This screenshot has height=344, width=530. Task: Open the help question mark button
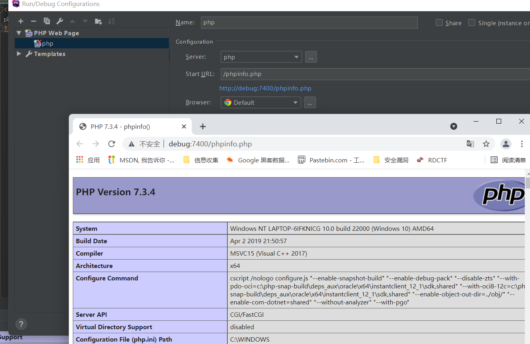(x=21, y=324)
